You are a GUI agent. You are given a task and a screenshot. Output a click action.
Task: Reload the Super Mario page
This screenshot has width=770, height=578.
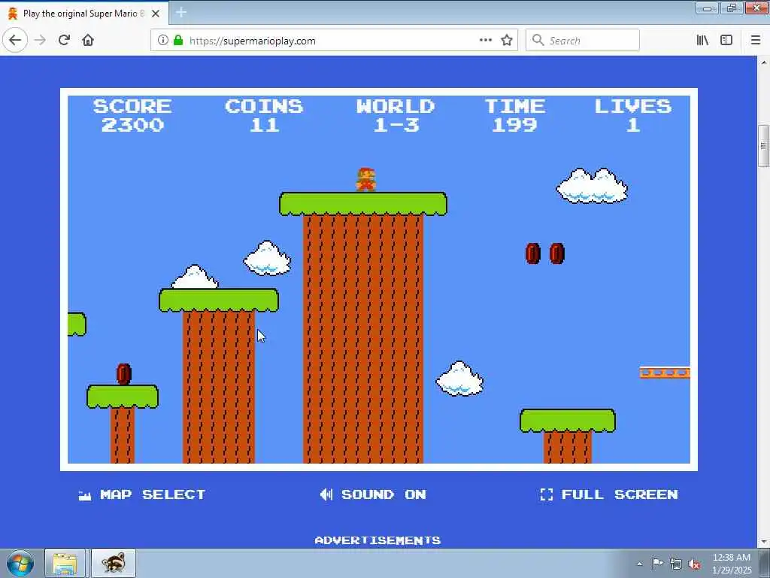[x=64, y=41]
